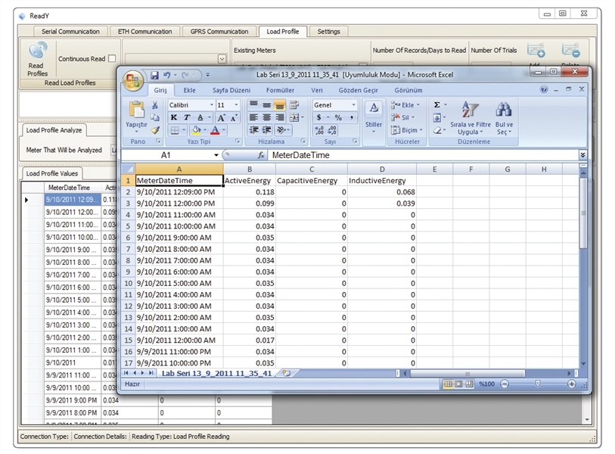Select the Load Profile Values tab in ReadY
The width and height of the screenshot is (615, 454).
tap(51, 173)
